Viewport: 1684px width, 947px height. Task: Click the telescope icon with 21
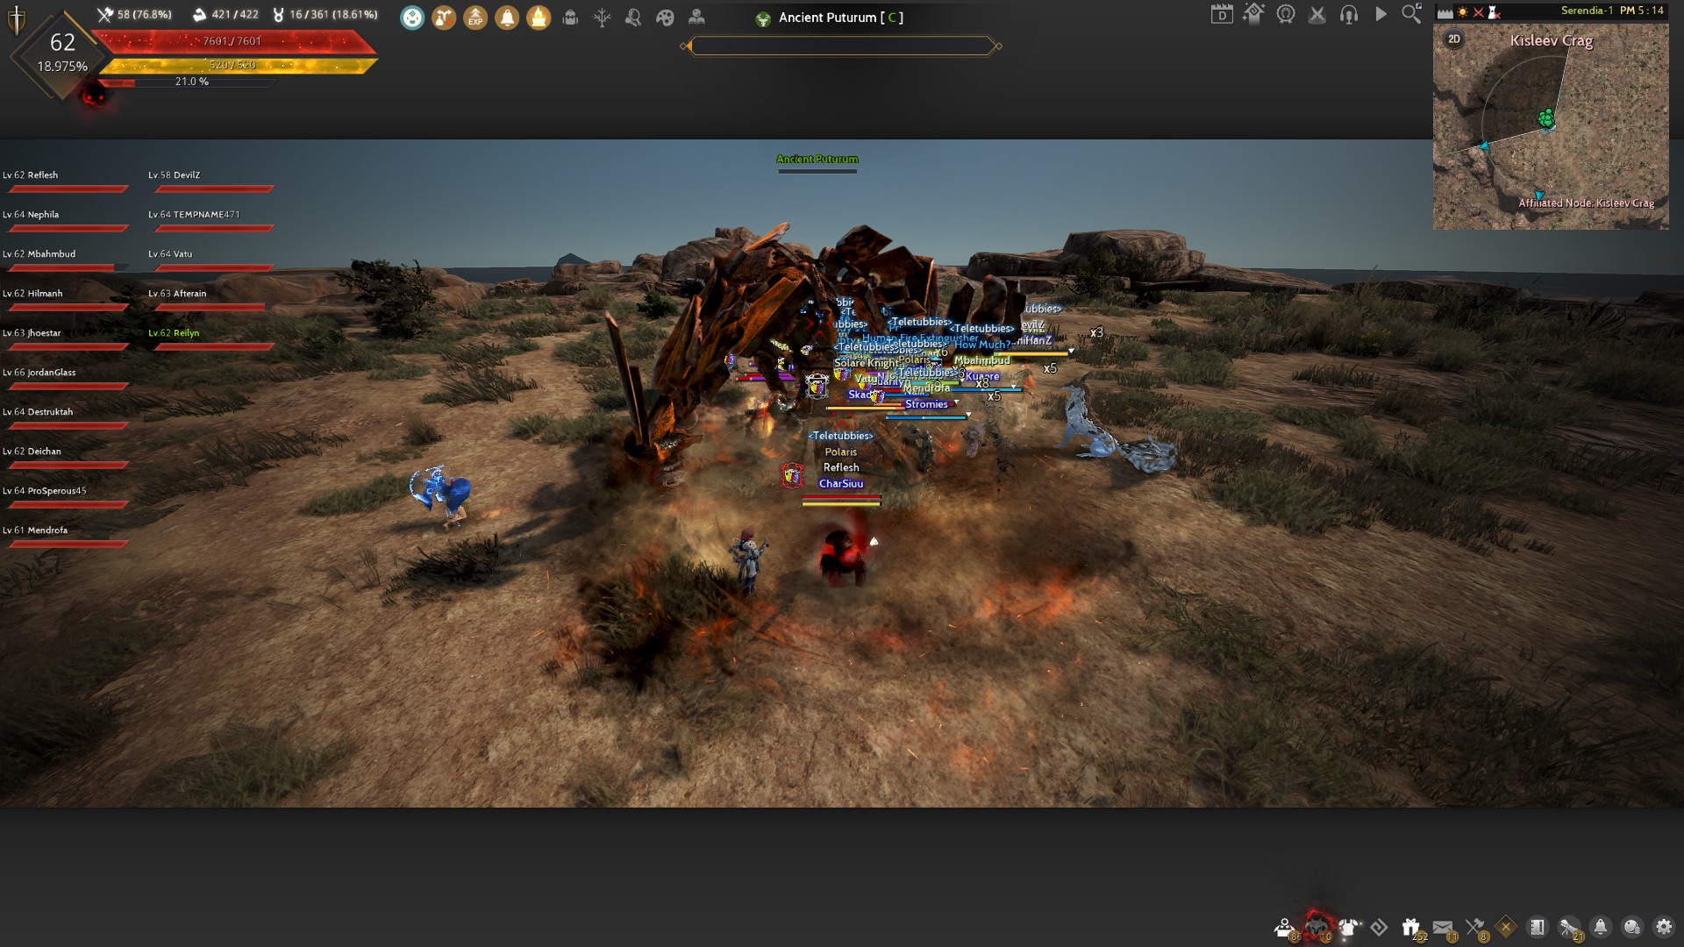(1569, 928)
